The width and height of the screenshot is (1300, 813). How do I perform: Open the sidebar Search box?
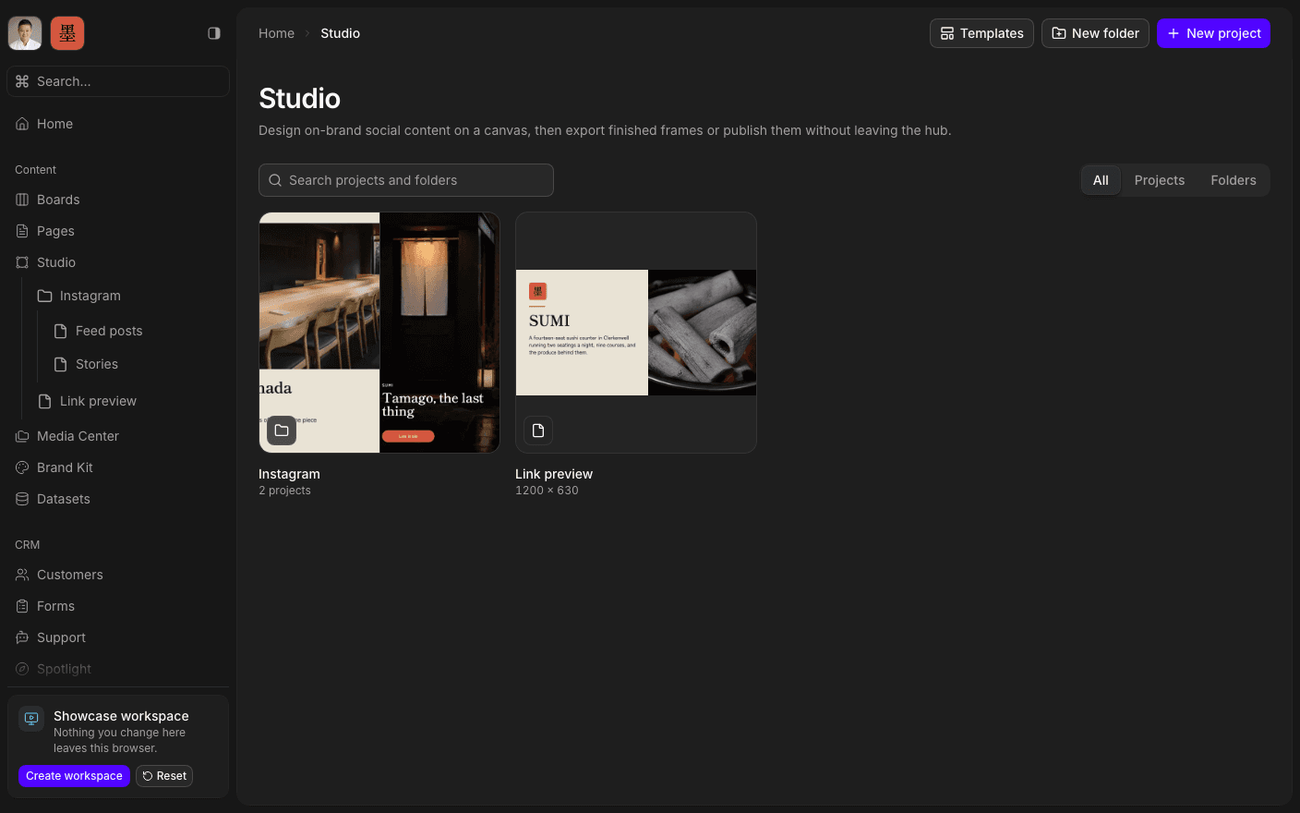click(118, 81)
